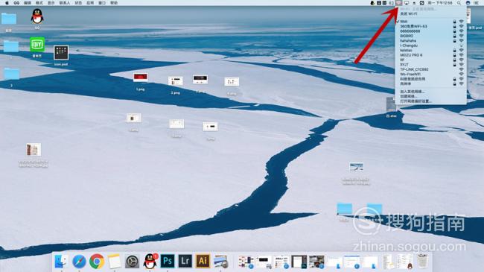The width and height of the screenshot is (484, 272).
Task: Open the Trash in the dock
Action: tap(422, 262)
